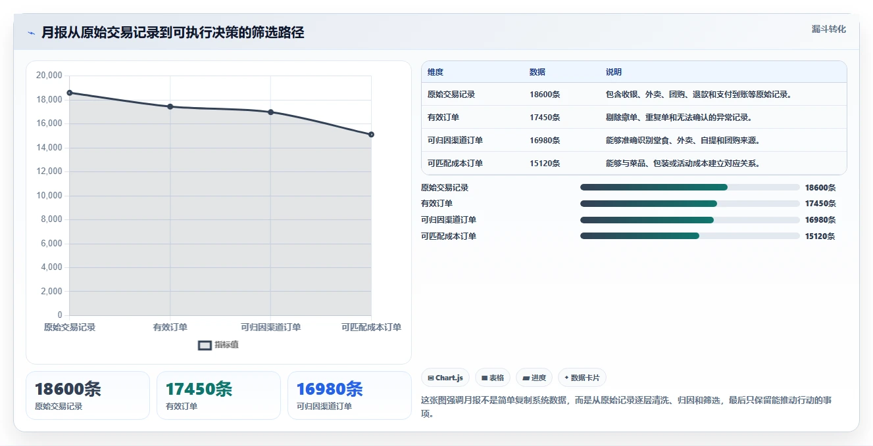Click the chart data point for 可归因渠道订单
873x446 pixels.
pyautogui.click(x=270, y=112)
